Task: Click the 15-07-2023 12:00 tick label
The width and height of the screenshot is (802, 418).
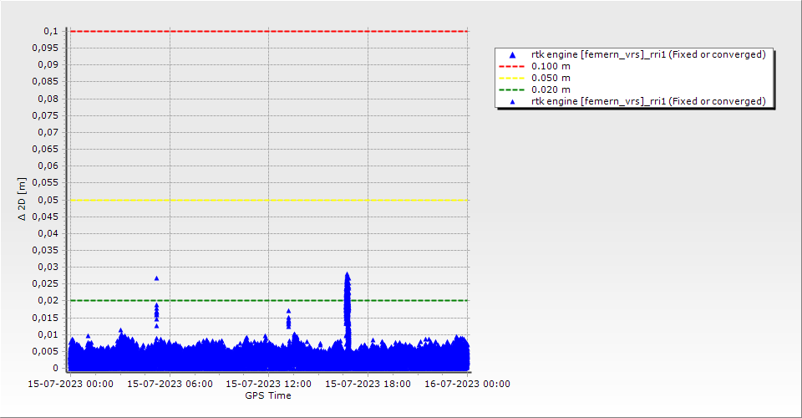Action: click(x=268, y=384)
